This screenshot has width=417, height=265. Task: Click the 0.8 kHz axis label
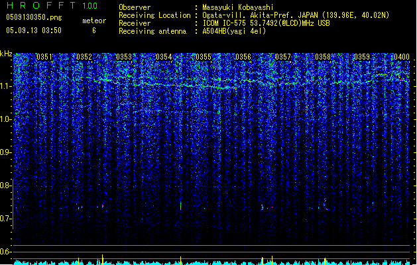[x=6, y=185]
